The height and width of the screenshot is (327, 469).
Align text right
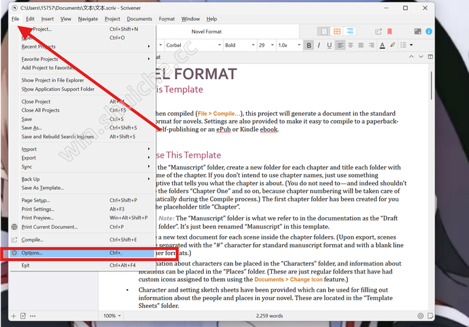[x=371, y=45]
